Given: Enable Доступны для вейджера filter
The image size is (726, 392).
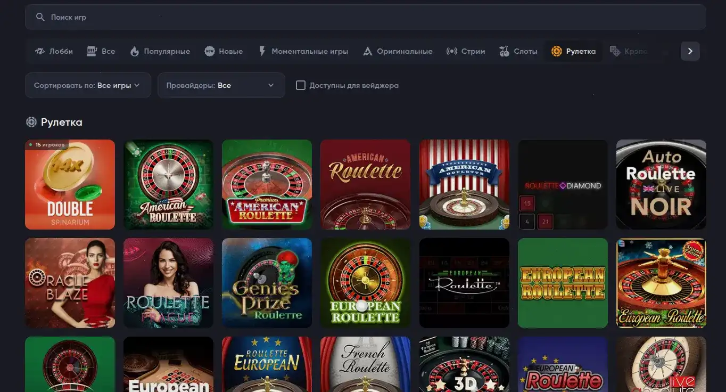Looking at the screenshot, I should pos(301,85).
